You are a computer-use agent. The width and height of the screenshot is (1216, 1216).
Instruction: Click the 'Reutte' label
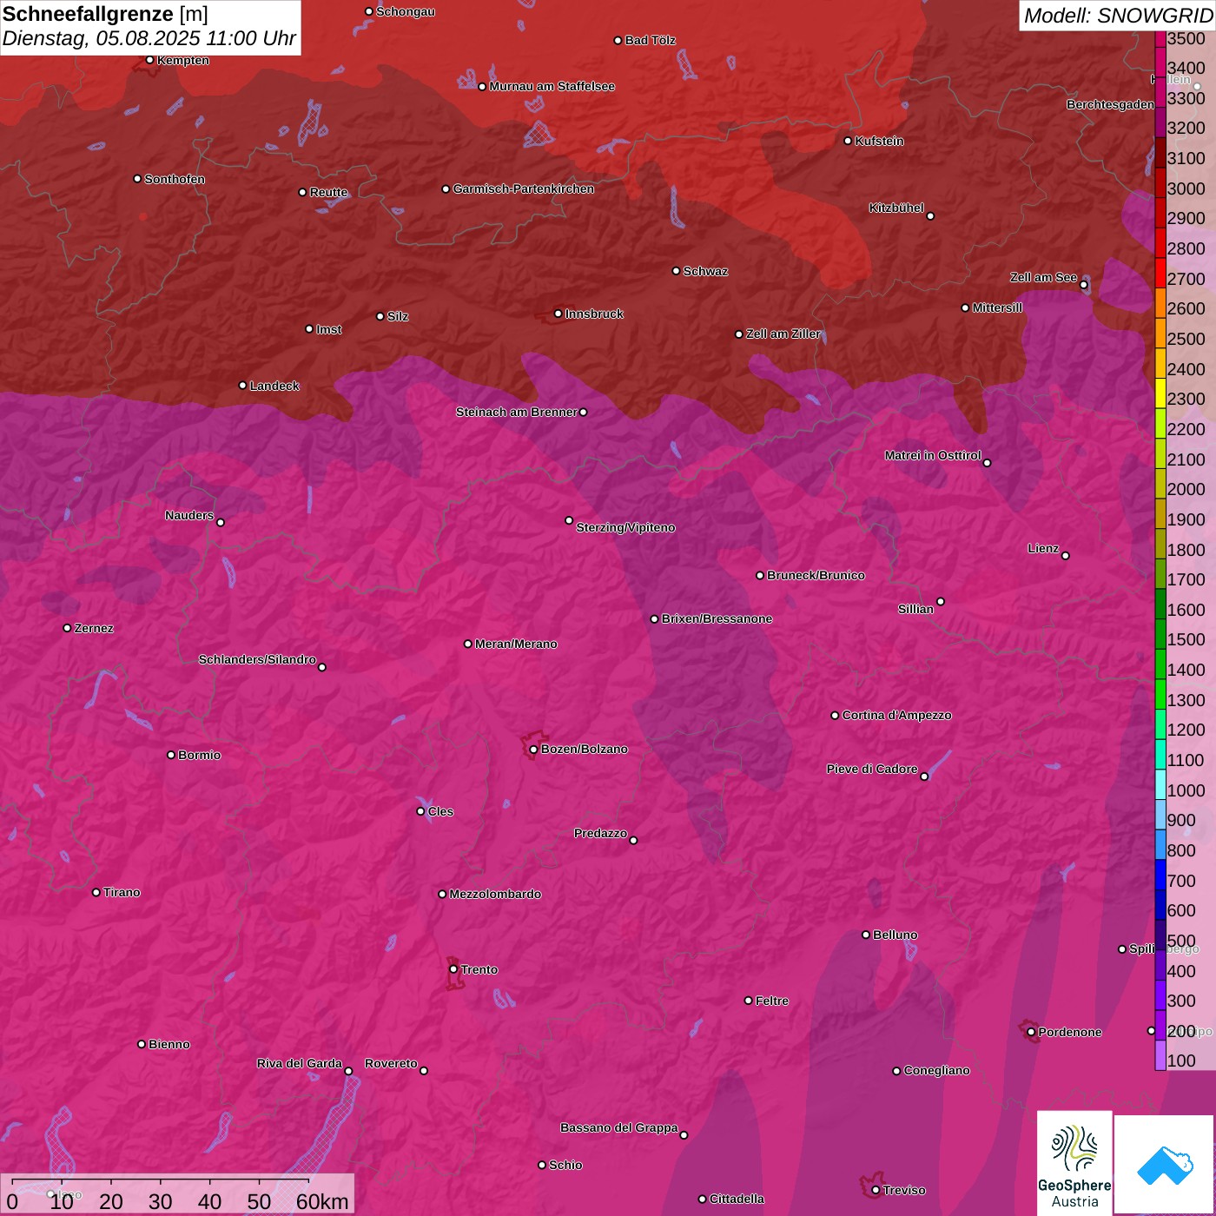[x=328, y=192]
